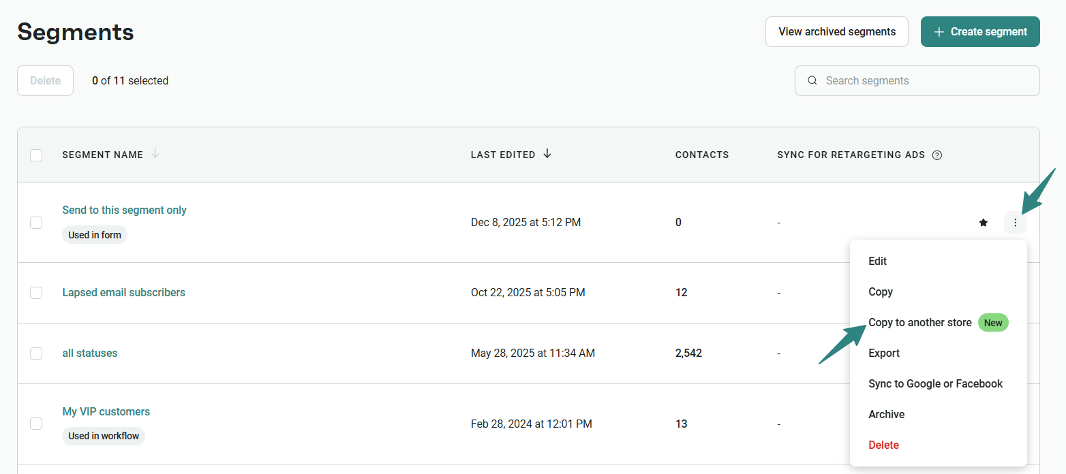
Task: Click the help icon beside Sync for Retargeting Ads
Action: (x=937, y=155)
